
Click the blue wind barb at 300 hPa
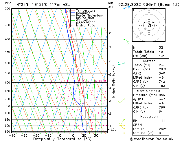(126, 8)
